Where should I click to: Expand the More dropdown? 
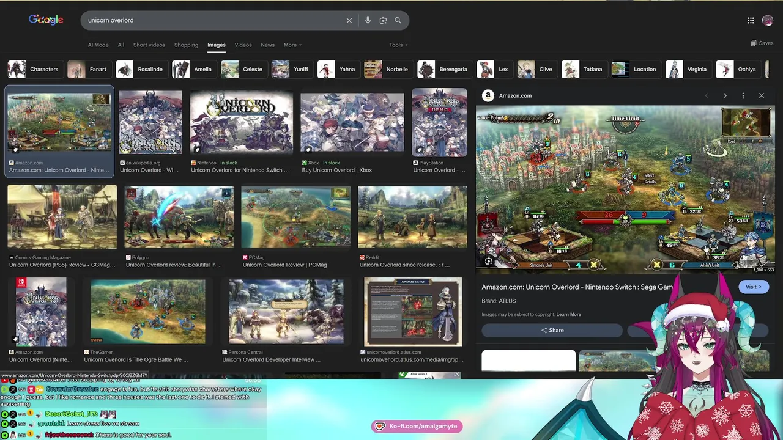(x=292, y=45)
